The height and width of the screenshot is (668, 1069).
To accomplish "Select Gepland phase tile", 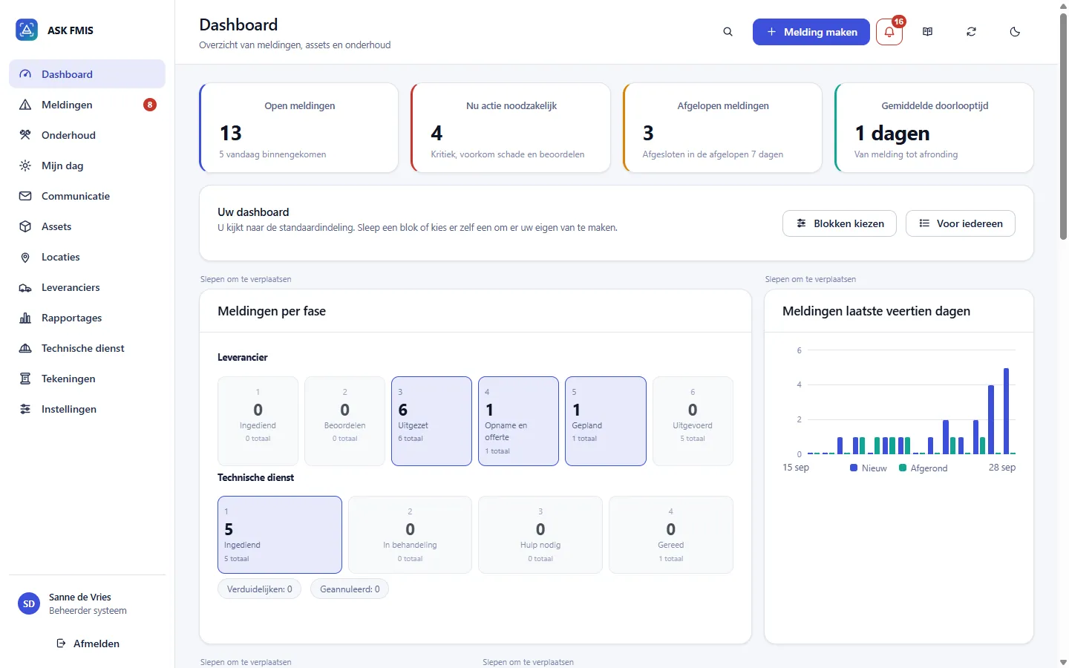I will point(606,421).
